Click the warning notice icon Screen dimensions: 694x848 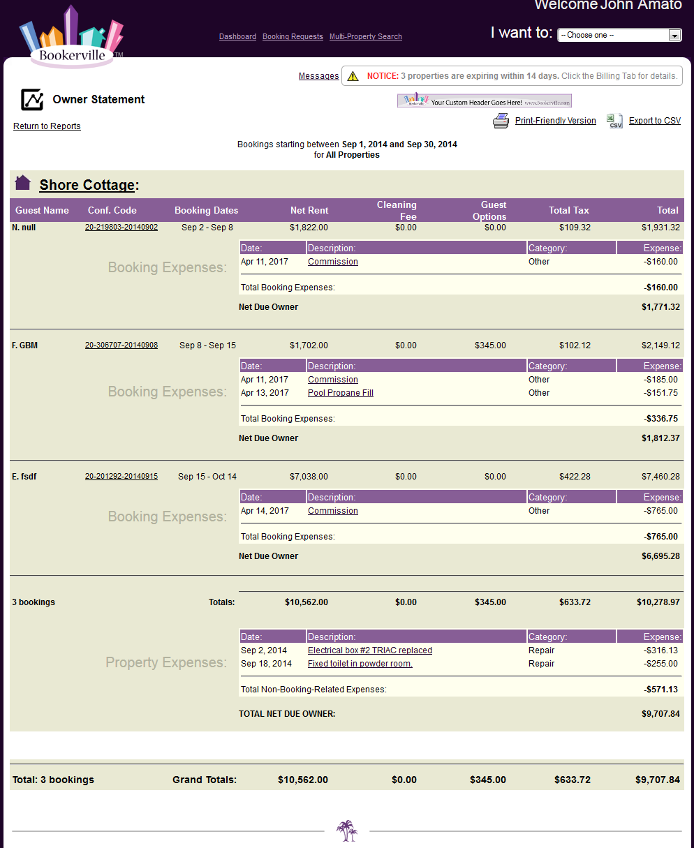pyautogui.click(x=353, y=76)
